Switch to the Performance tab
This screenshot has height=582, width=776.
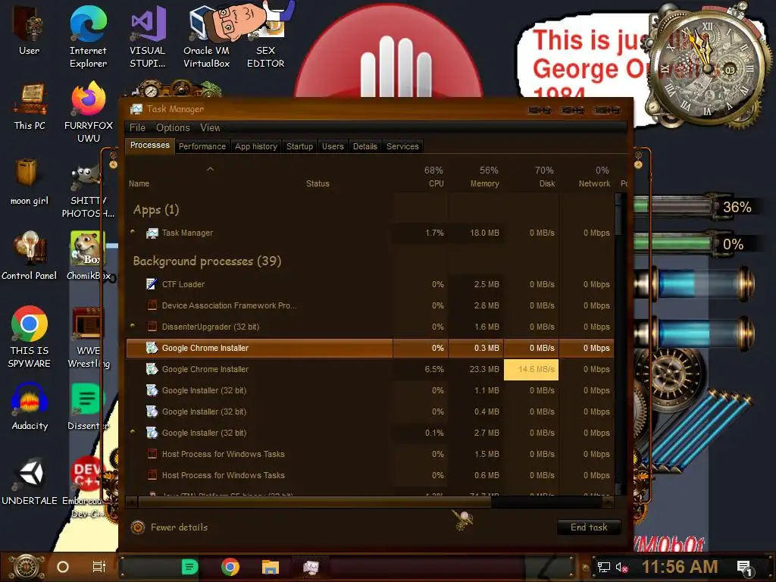(x=202, y=146)
